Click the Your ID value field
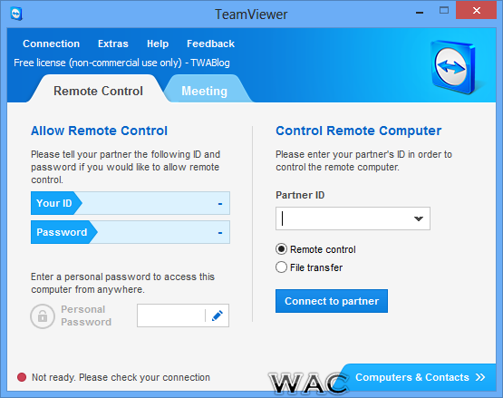Screen dimensions: 503x398 131,203
